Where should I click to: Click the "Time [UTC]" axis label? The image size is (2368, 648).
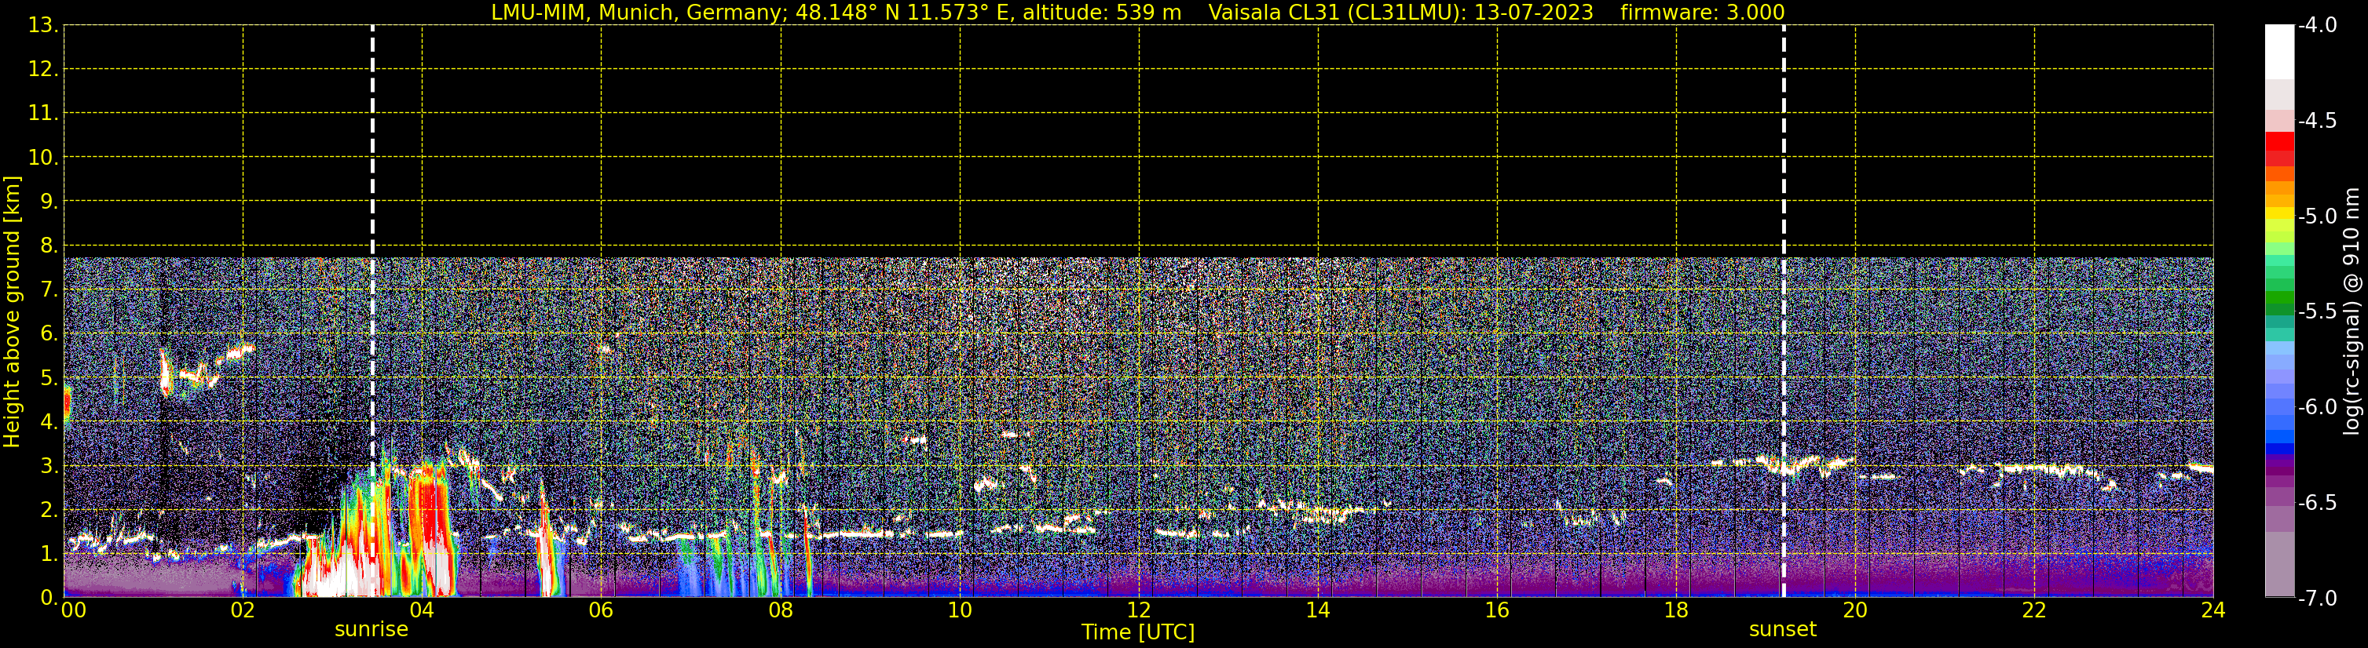click(x=1138, y=632)
